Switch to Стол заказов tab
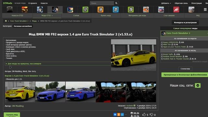The image size is (208, 117). [169, 16]
